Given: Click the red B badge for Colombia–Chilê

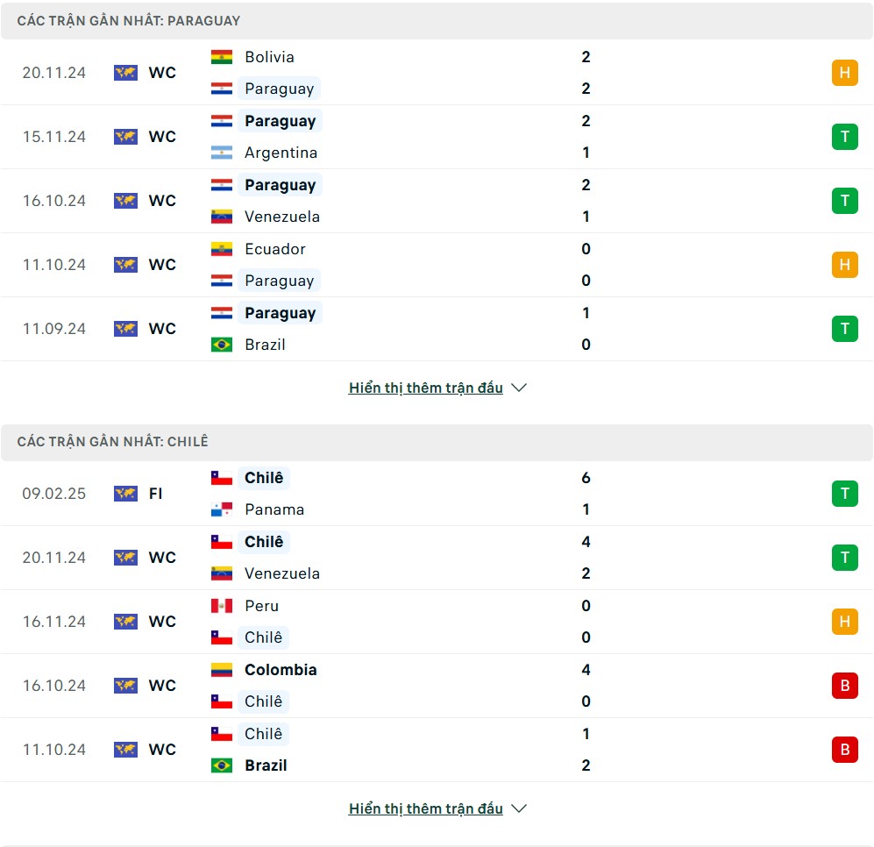Looking at the screenshot, I should click(844, 686).
